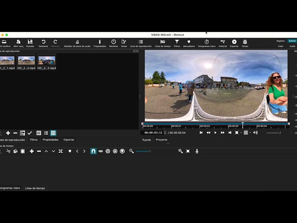Toggle ripple trim and drop
Screen dimensions: 297x223
(x=101, y=151)
